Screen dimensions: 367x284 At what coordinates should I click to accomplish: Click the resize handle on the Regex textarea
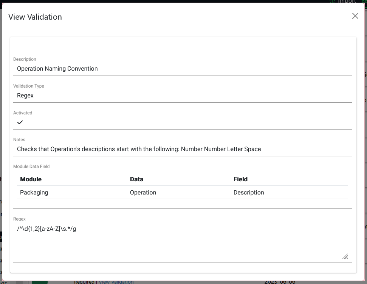pyautogui.click(x=345, y=256)
